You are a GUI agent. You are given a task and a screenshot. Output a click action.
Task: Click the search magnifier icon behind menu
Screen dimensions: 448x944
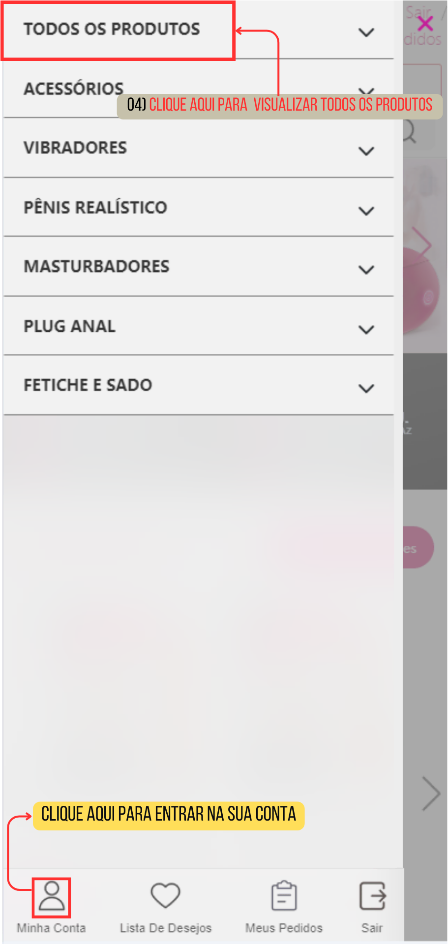(x=410, y=132)
